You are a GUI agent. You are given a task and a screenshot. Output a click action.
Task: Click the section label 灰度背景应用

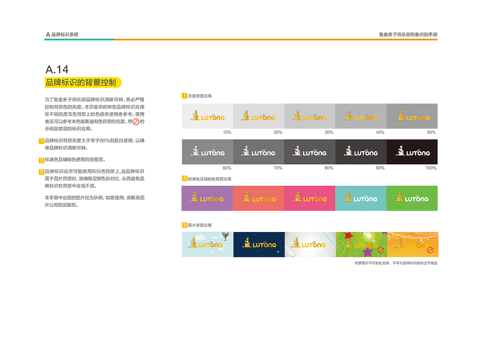click(200, 96)
